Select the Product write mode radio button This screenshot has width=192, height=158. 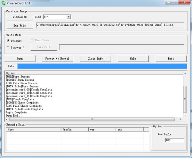coord(8,41)
